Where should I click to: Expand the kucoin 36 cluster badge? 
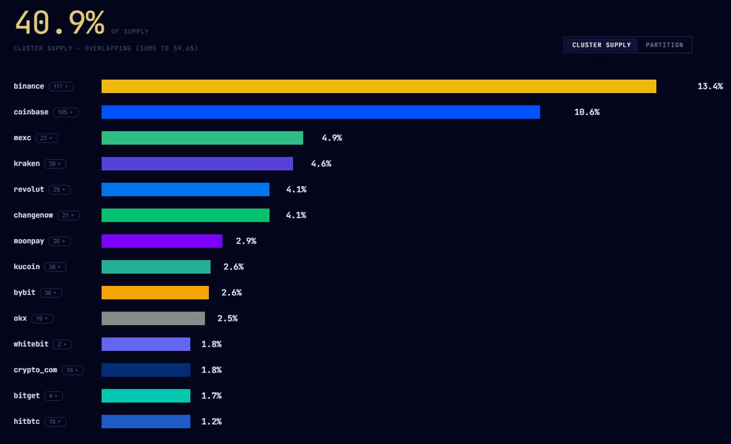(55, 267)
